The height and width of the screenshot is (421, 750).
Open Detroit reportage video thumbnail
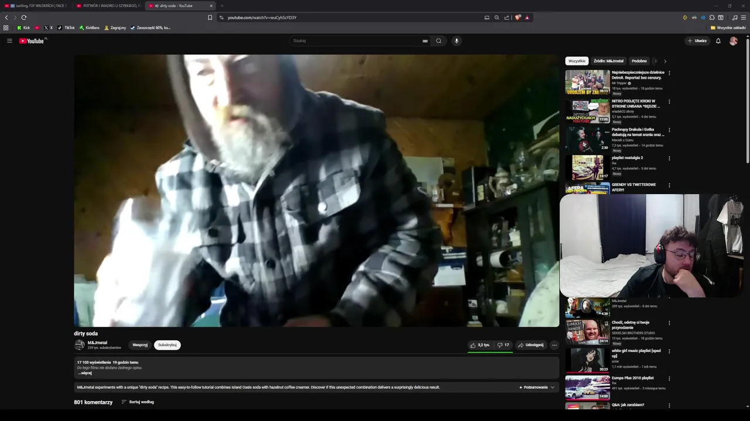[x=587, y=82]
